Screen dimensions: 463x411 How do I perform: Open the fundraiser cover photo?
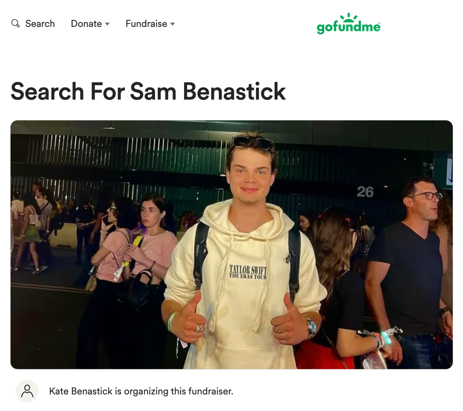(231, 245)
